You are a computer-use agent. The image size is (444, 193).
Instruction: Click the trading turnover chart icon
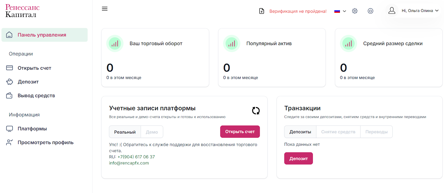(x=115, y=44)
